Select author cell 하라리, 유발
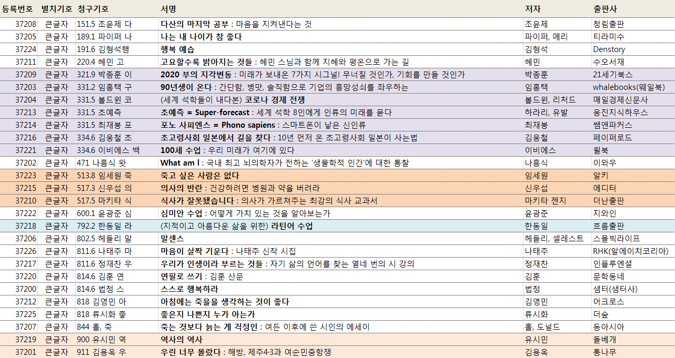Image resolution: width=675 pixels, height=358 pixels. (x=545, y=112)
